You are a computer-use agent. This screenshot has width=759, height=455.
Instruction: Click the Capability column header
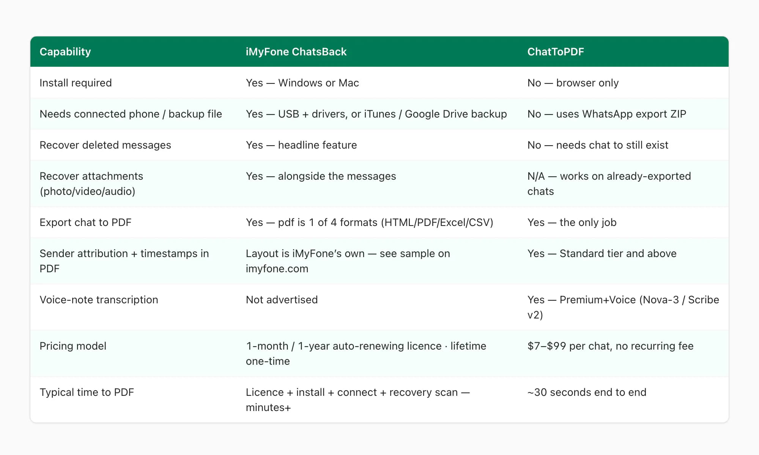[x=65, y=52]
